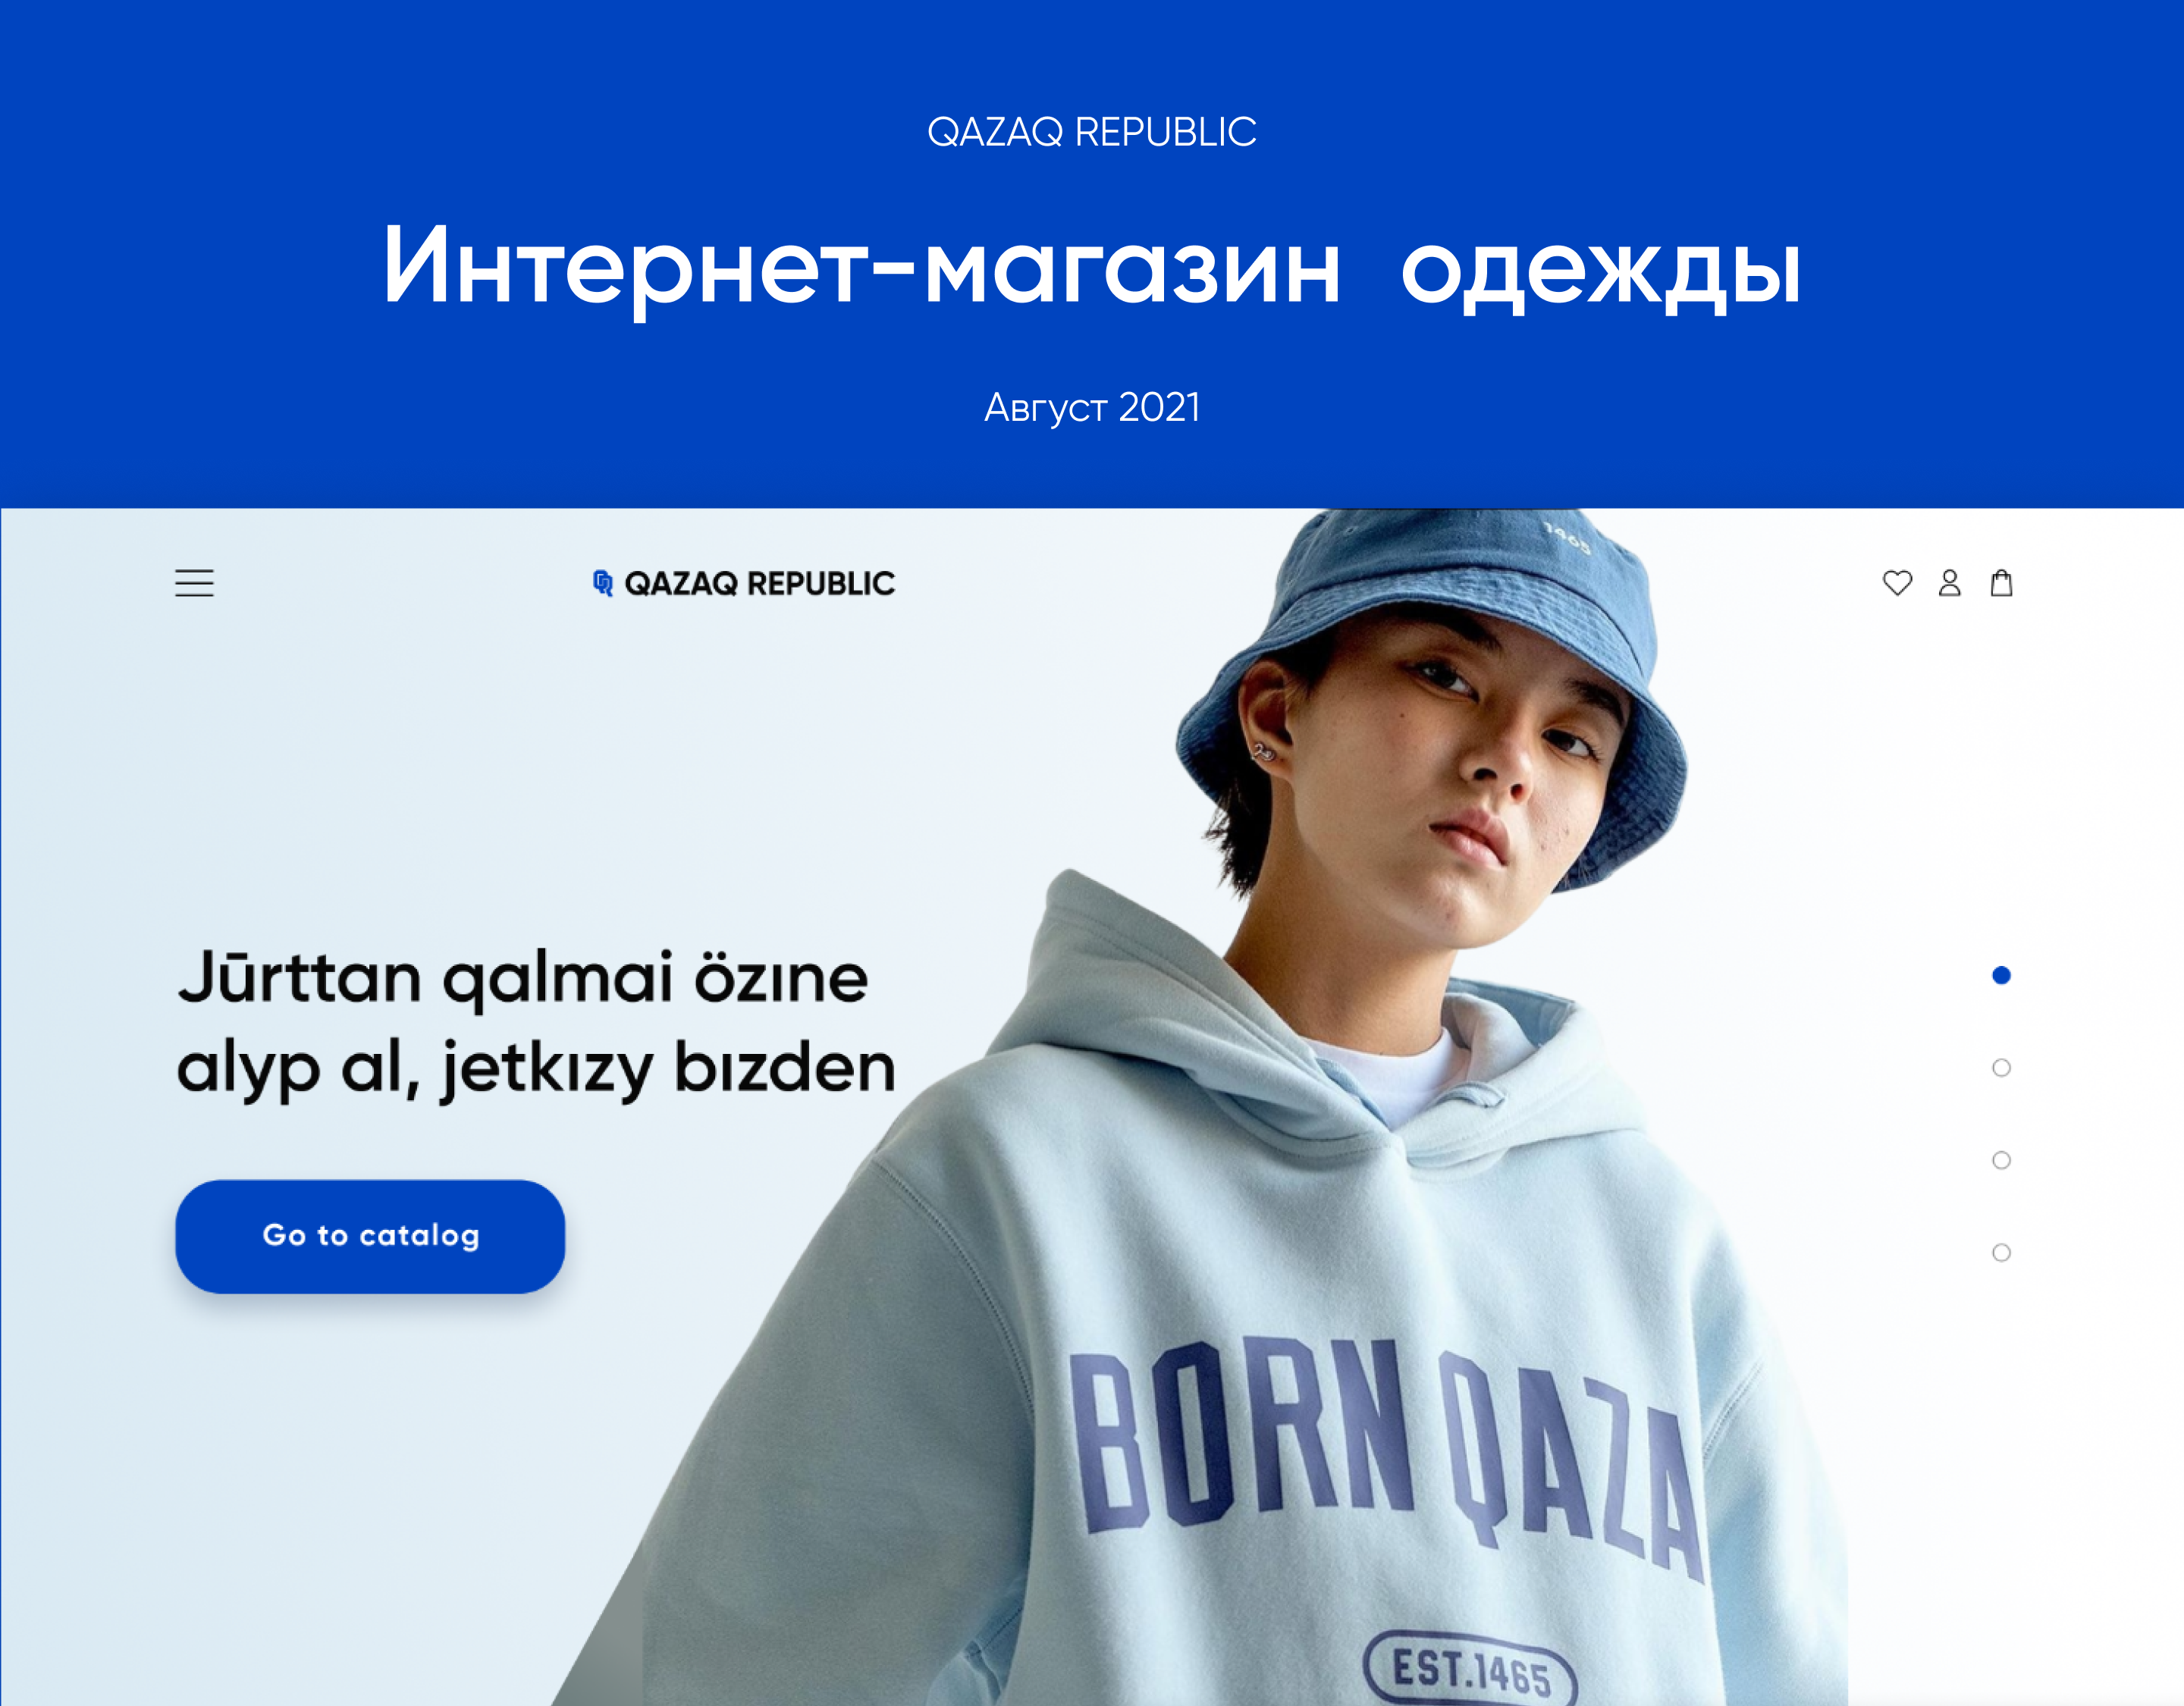Click the Go to catalog button
This screenshot has height=1706, width=2184.
[370, 1236]
